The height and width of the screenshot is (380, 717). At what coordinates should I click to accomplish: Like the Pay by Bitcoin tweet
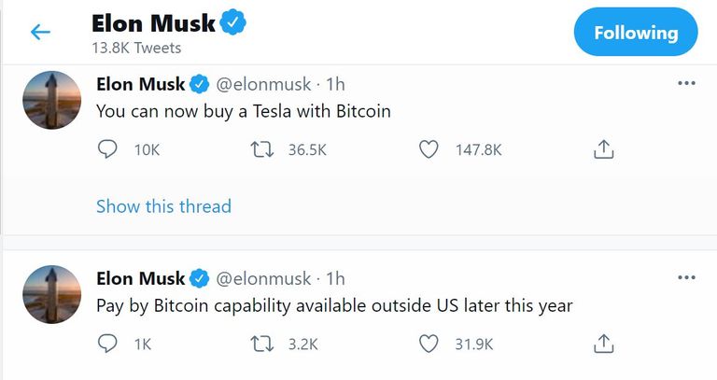(429, 344)
